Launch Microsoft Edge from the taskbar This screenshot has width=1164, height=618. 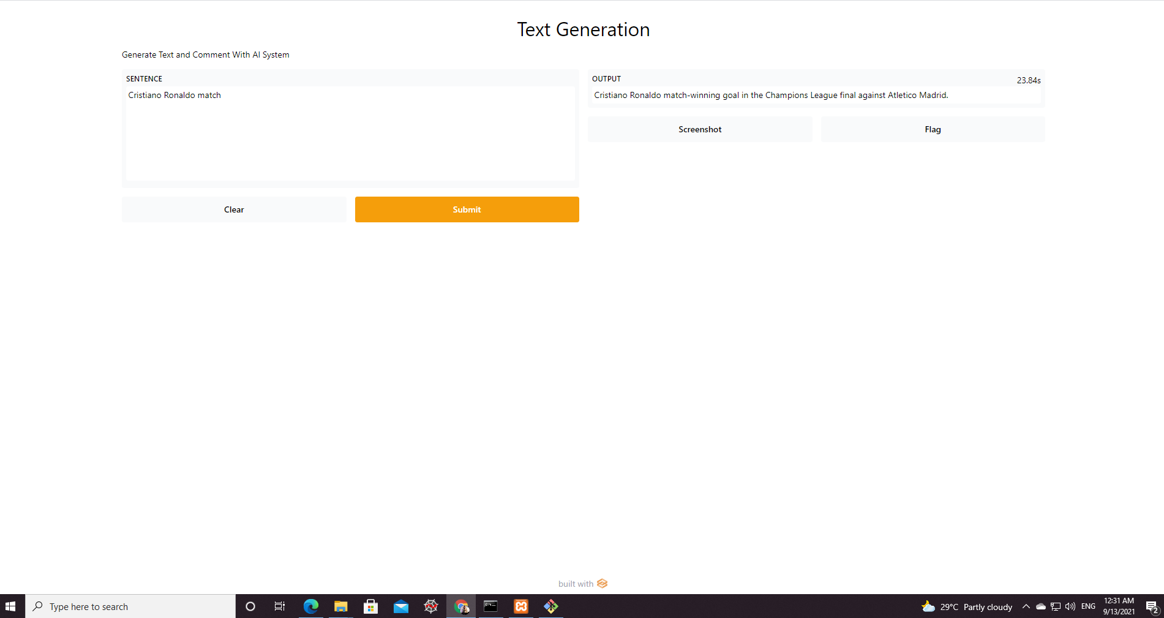click(311, 606)
